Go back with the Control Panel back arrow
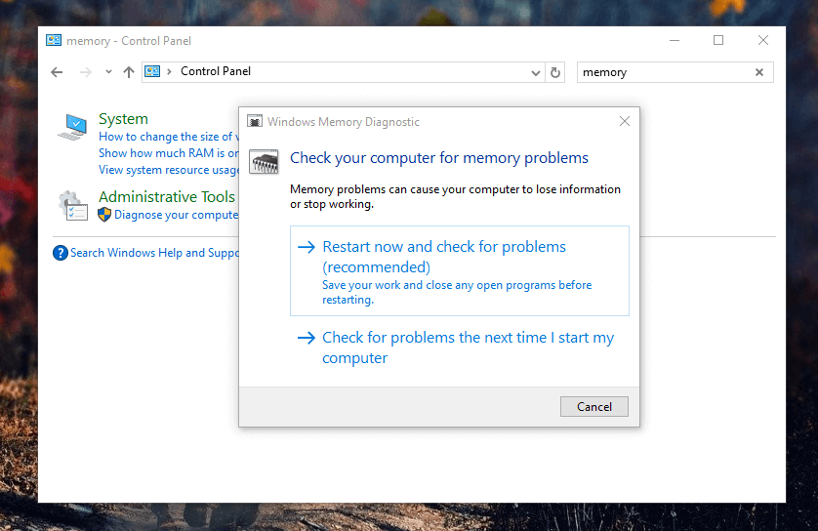This screenshot has height=531, width=818. (x=57, y=72)
